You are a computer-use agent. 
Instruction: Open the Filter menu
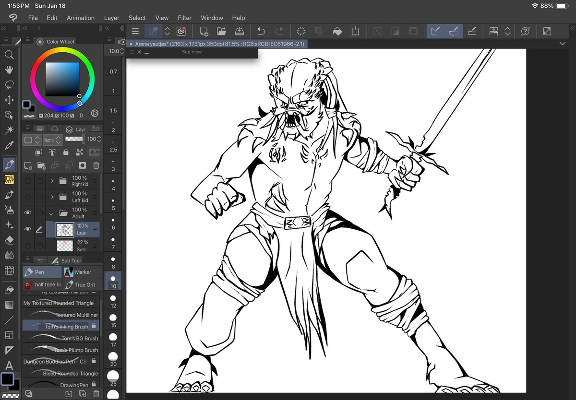click(x=185, y=18)
